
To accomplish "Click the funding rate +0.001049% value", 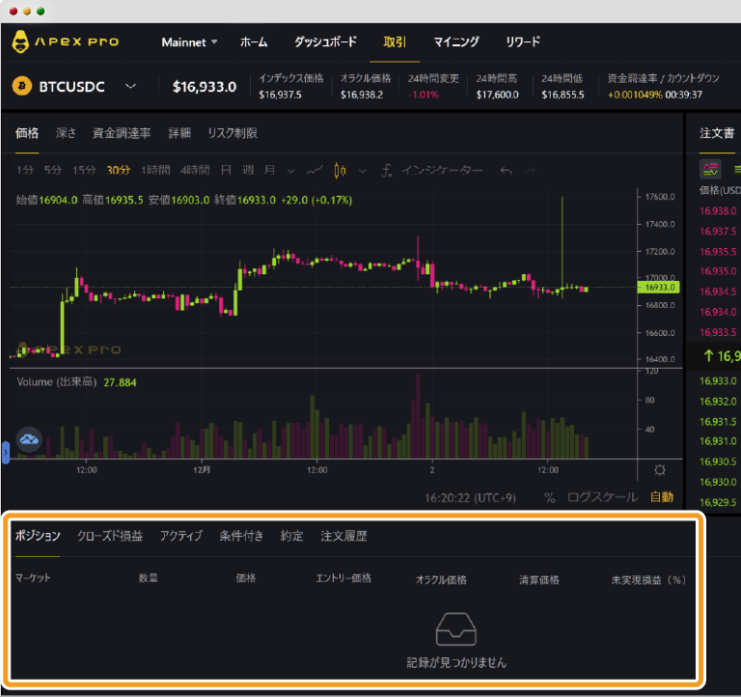I will pos(635,95).
